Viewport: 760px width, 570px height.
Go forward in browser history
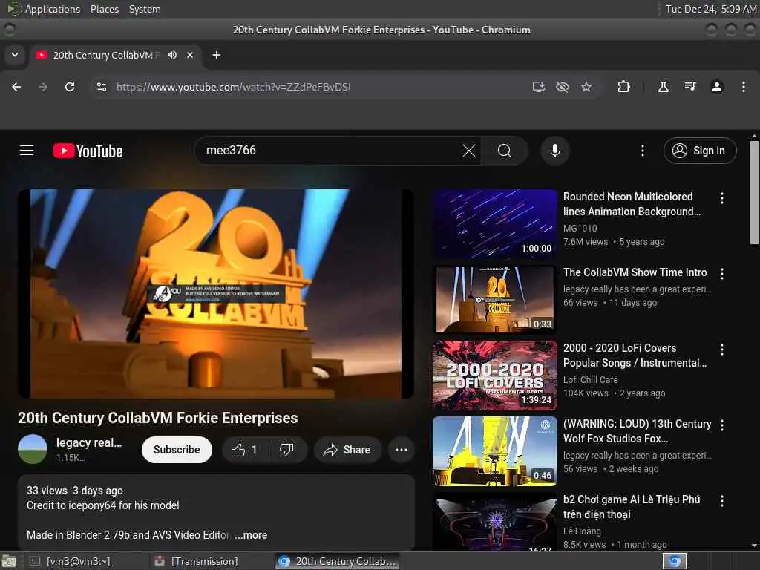click(42, 87)
